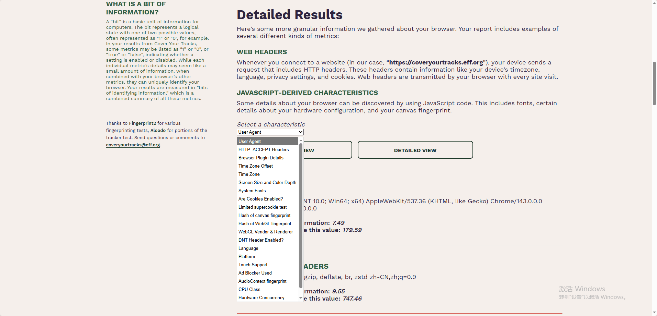Screen dimensions: 657x316
Task: Open the Fingerprint2 link
Action: tap(142, 123)
